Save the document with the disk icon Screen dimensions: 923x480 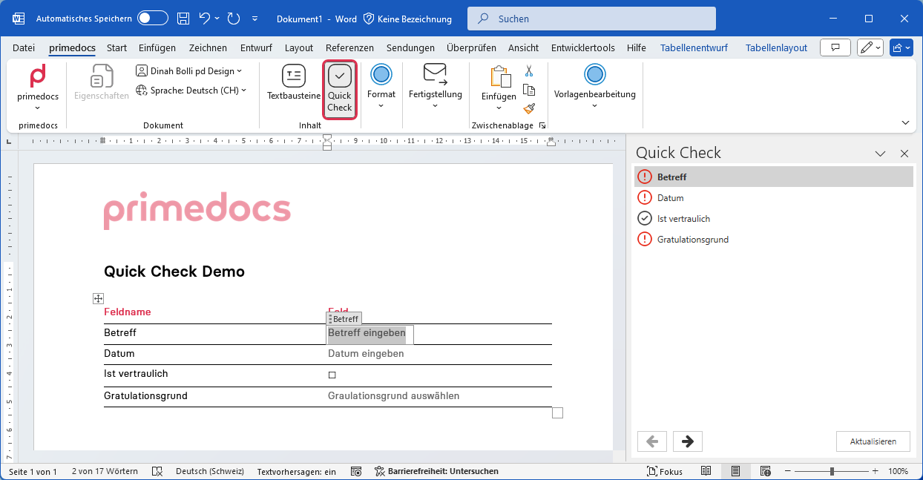[x=183, y=19]
